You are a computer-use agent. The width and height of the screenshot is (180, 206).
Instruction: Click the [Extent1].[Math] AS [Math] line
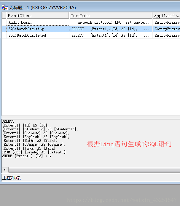click(30, 141)
